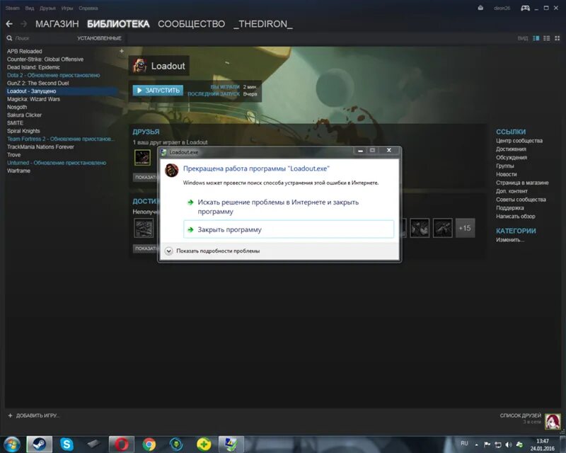Select Dota 2 in the library list
The height and width of the screenshot is (453, 566).
point(54,75)
